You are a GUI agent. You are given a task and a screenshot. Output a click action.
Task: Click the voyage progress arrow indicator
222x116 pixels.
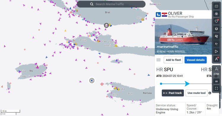(x=187, y=84)
